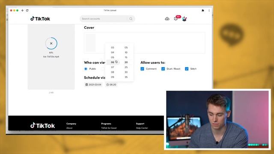
Task: Choose minute 35 in time picker
Action: pyautogui.click(x=126, y=77)
